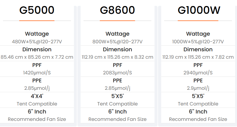Click the G8600 5'X5' tent size

point(117,96)
